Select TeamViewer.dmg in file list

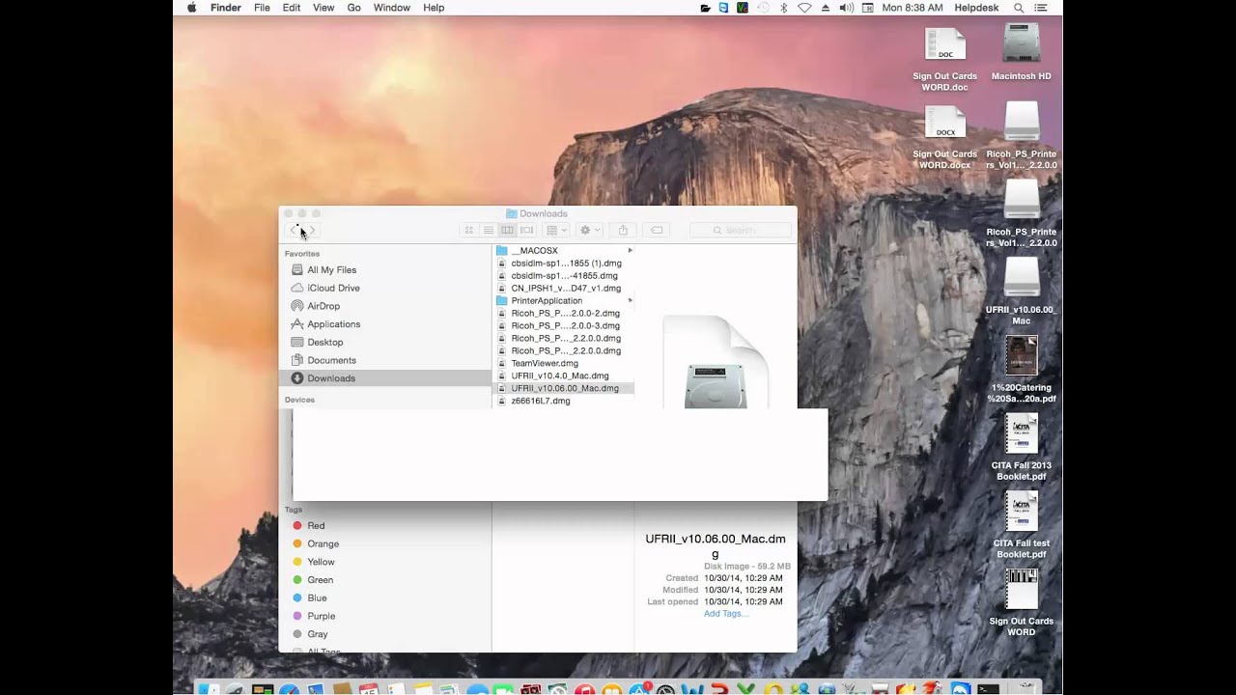pyautogui.click(x=563, y=363)
